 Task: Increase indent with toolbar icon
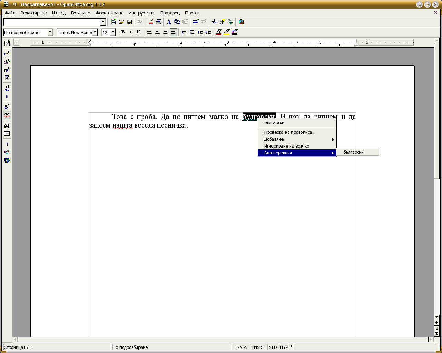pyautogui.click(x=208, y=32)
